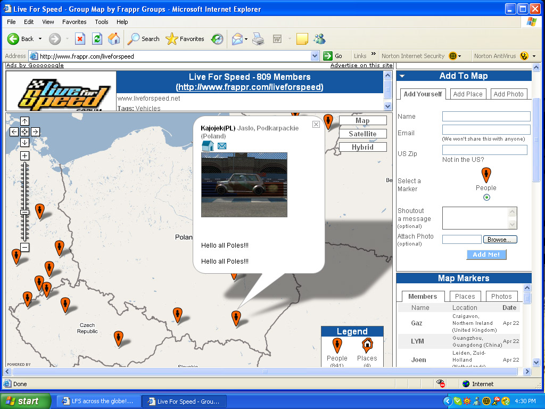
Task: Open the Norton AntiVirus dropdown arrow
Action: [x=534, y=56]
